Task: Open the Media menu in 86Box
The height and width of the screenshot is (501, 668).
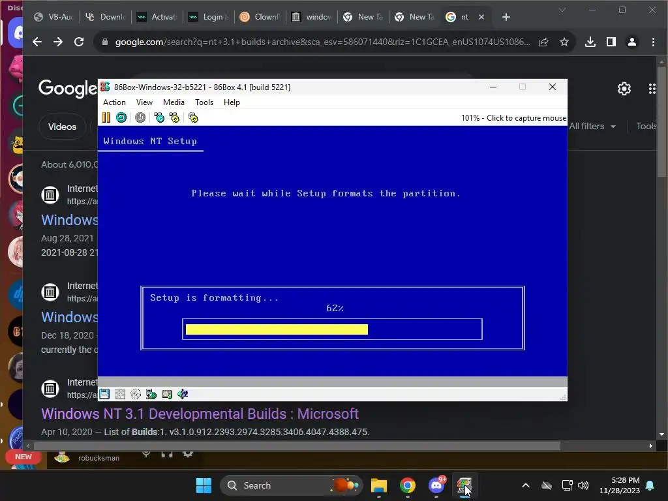Action: click(174, 102)
